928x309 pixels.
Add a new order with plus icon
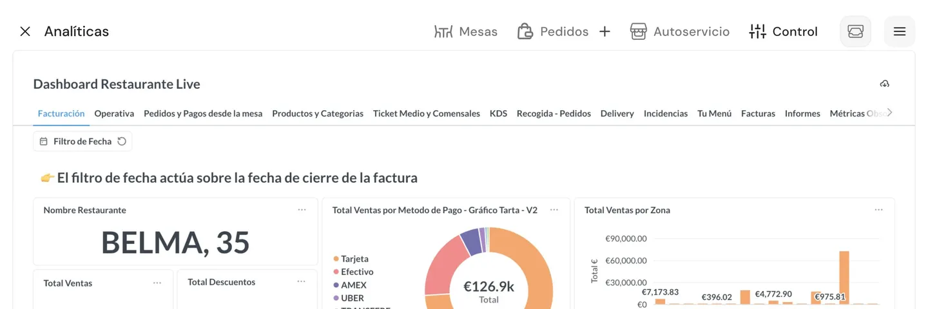pos(604,32)
